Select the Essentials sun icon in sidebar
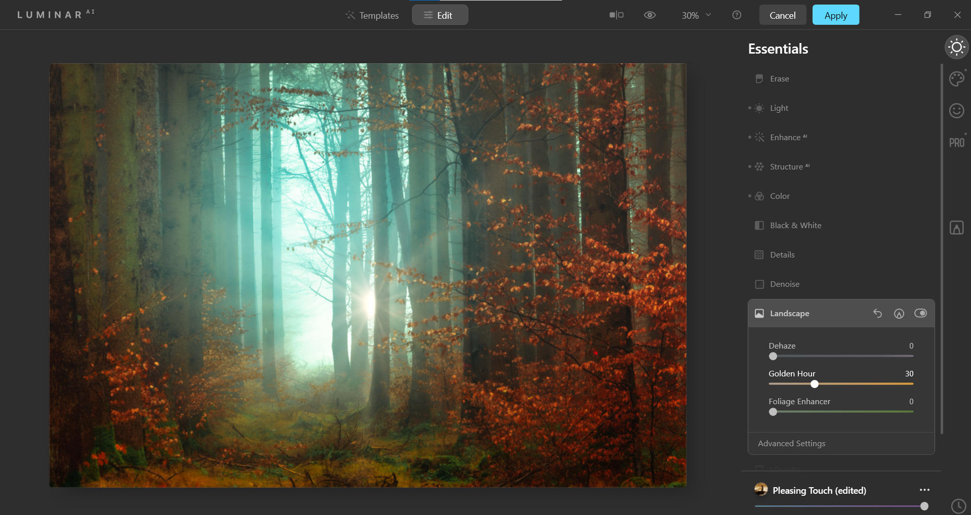This screenshot has height=515, width=971. tap(956, 48)
